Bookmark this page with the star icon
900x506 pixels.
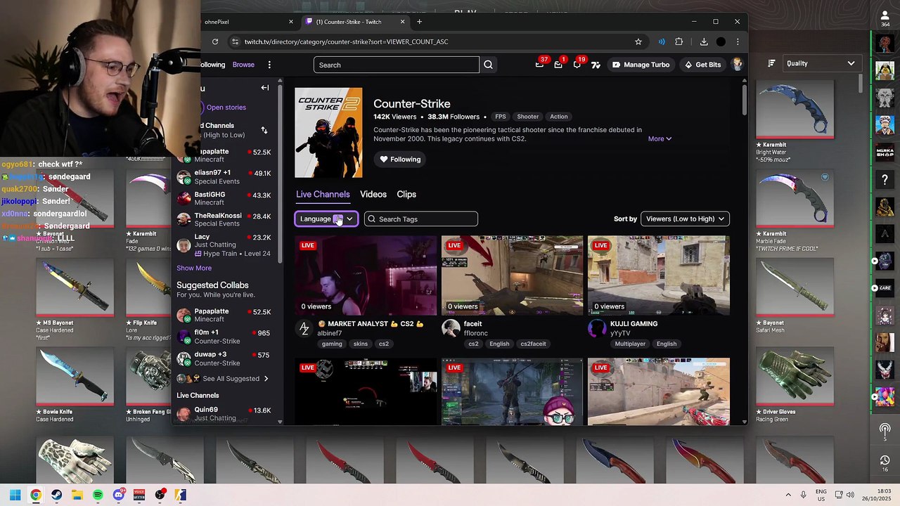(638, 41)
